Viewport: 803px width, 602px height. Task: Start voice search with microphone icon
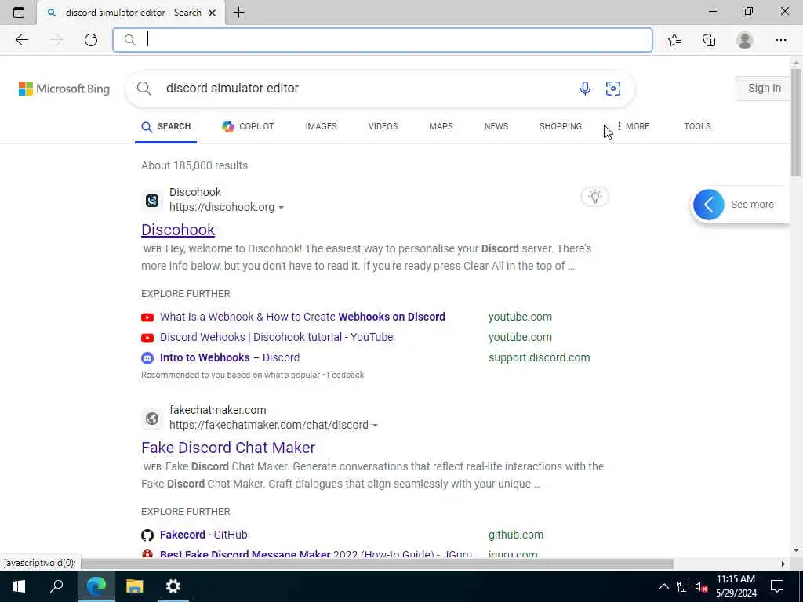point(585,88)
